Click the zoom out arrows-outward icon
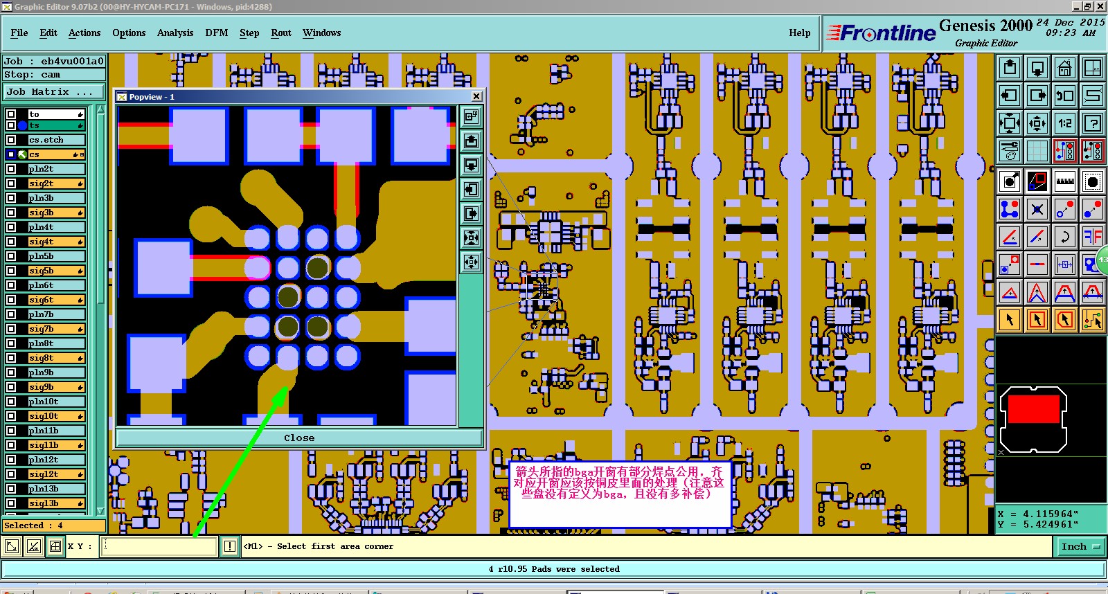Screen dimensions: 1108x594 [x=1037, y=123]
